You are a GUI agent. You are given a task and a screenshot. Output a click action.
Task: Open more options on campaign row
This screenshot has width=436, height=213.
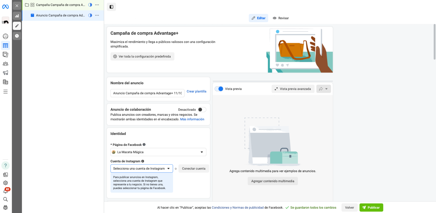point(97,5)
